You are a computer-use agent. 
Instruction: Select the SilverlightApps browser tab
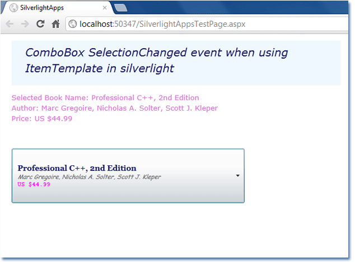pyautogui.click(x=57, y=8)
